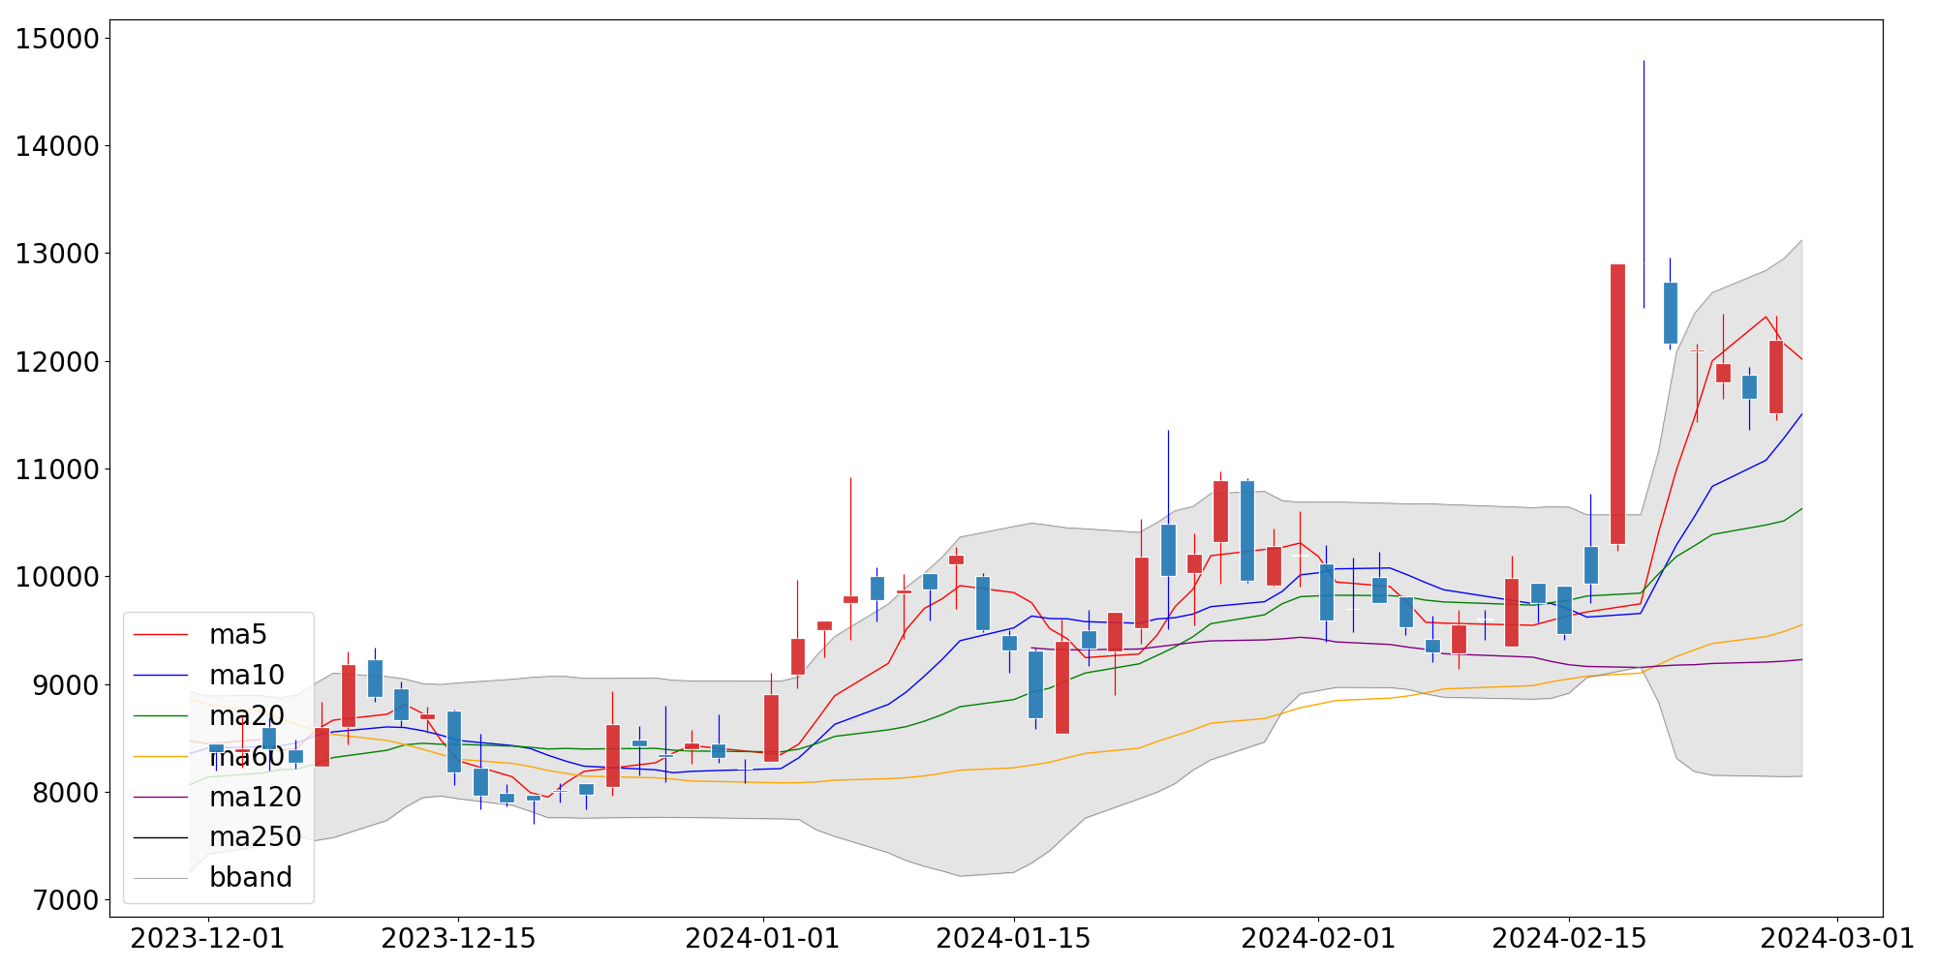Click the 15000 y-axis label
This screenshot has height=968, width=1937.
[57, 39]
